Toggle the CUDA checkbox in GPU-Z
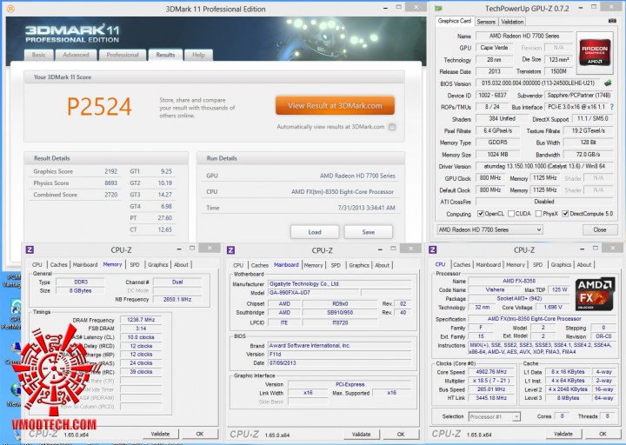 click(511, 214)
